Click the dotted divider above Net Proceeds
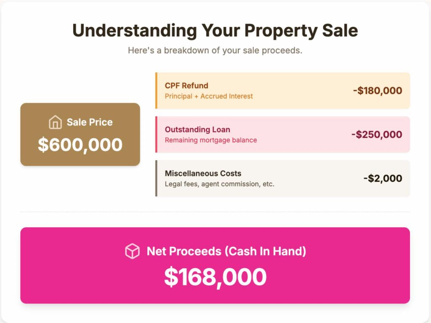Image resolution: width=431 pixels, height=323 pixels. pos(215,212)
